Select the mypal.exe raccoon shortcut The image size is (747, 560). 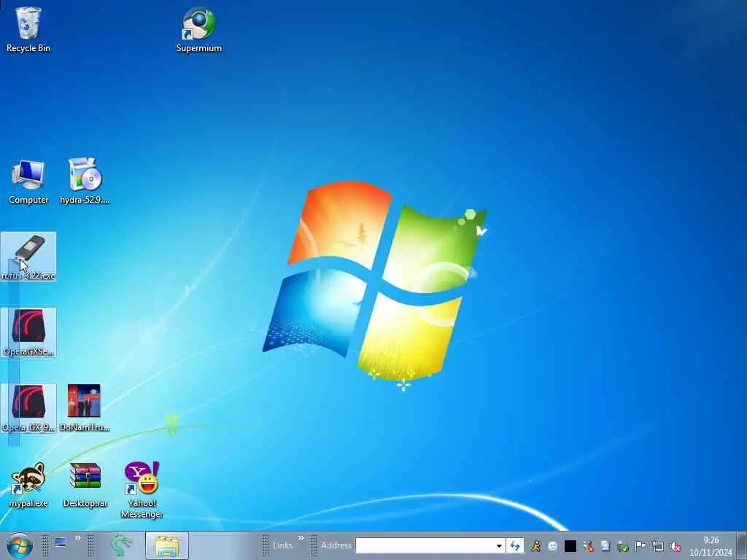click(x=28, y=484)
